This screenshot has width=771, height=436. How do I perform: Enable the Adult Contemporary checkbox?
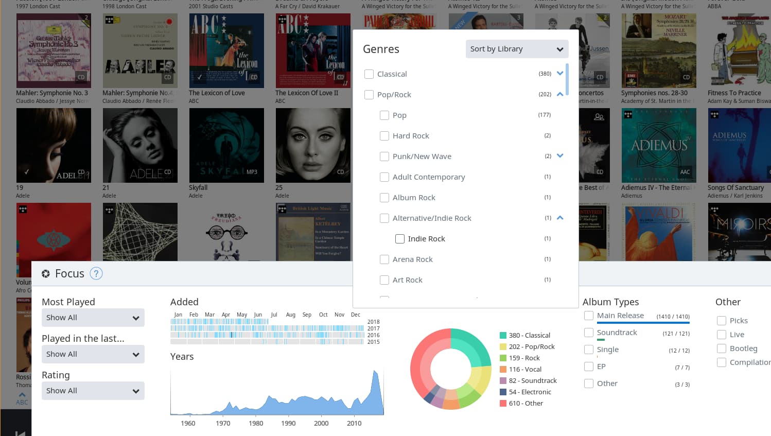click(x=384, y=177)
